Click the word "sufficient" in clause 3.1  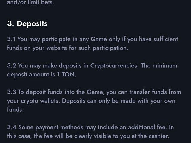(x=166, y=39)
